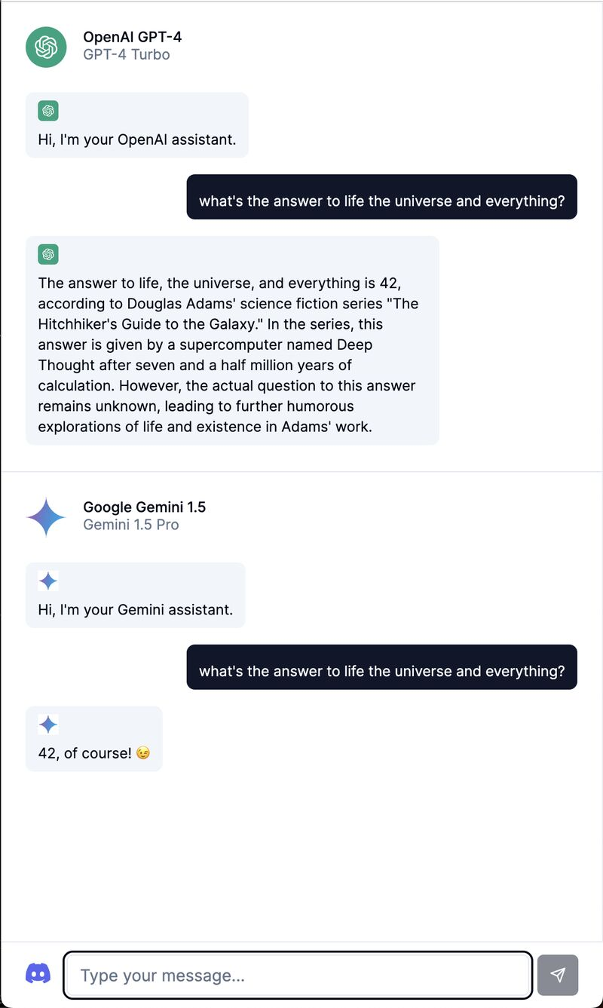Click the small Gemini icon above '42, of course!'
This screenshot has height=1008, width=603.
click(x=48, y=725)
